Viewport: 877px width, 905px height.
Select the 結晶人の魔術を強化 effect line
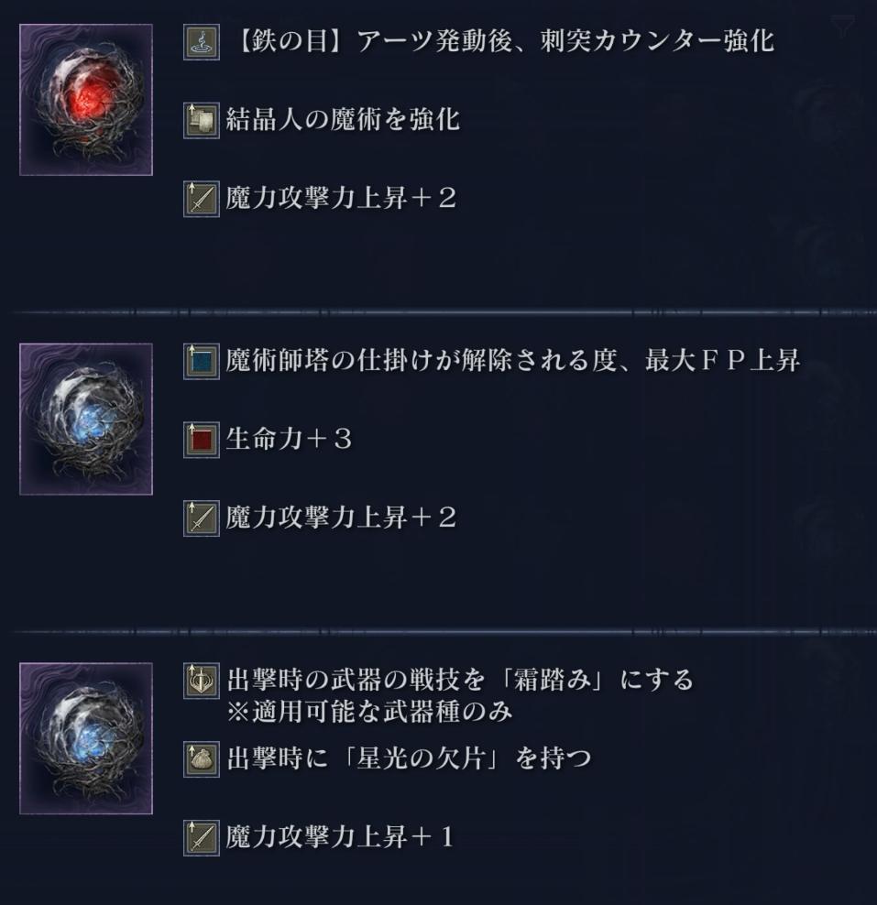point(343,120)
